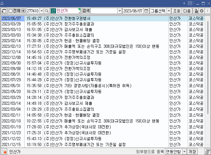Screen dimensions: 211x155
Task: Click the time cell 15:49:27
Action: click(34, 18)
